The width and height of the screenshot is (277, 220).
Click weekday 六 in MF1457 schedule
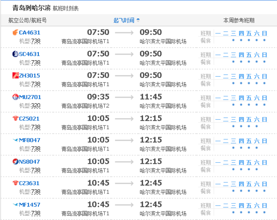click(256, 205)
